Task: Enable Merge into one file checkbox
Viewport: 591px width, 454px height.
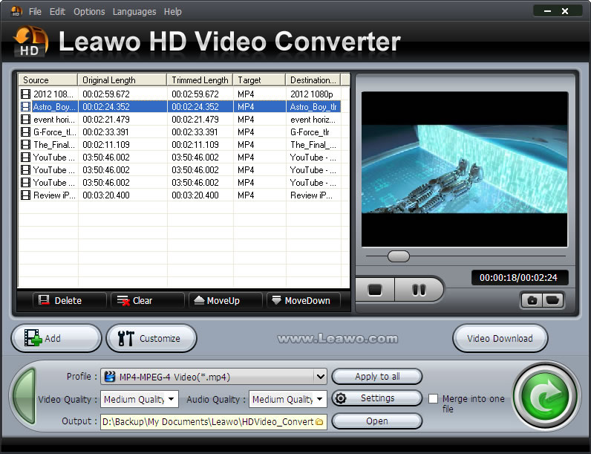Action: pos(434,399)
